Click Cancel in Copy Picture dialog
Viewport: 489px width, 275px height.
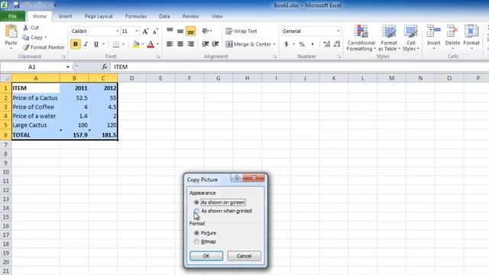244,256
